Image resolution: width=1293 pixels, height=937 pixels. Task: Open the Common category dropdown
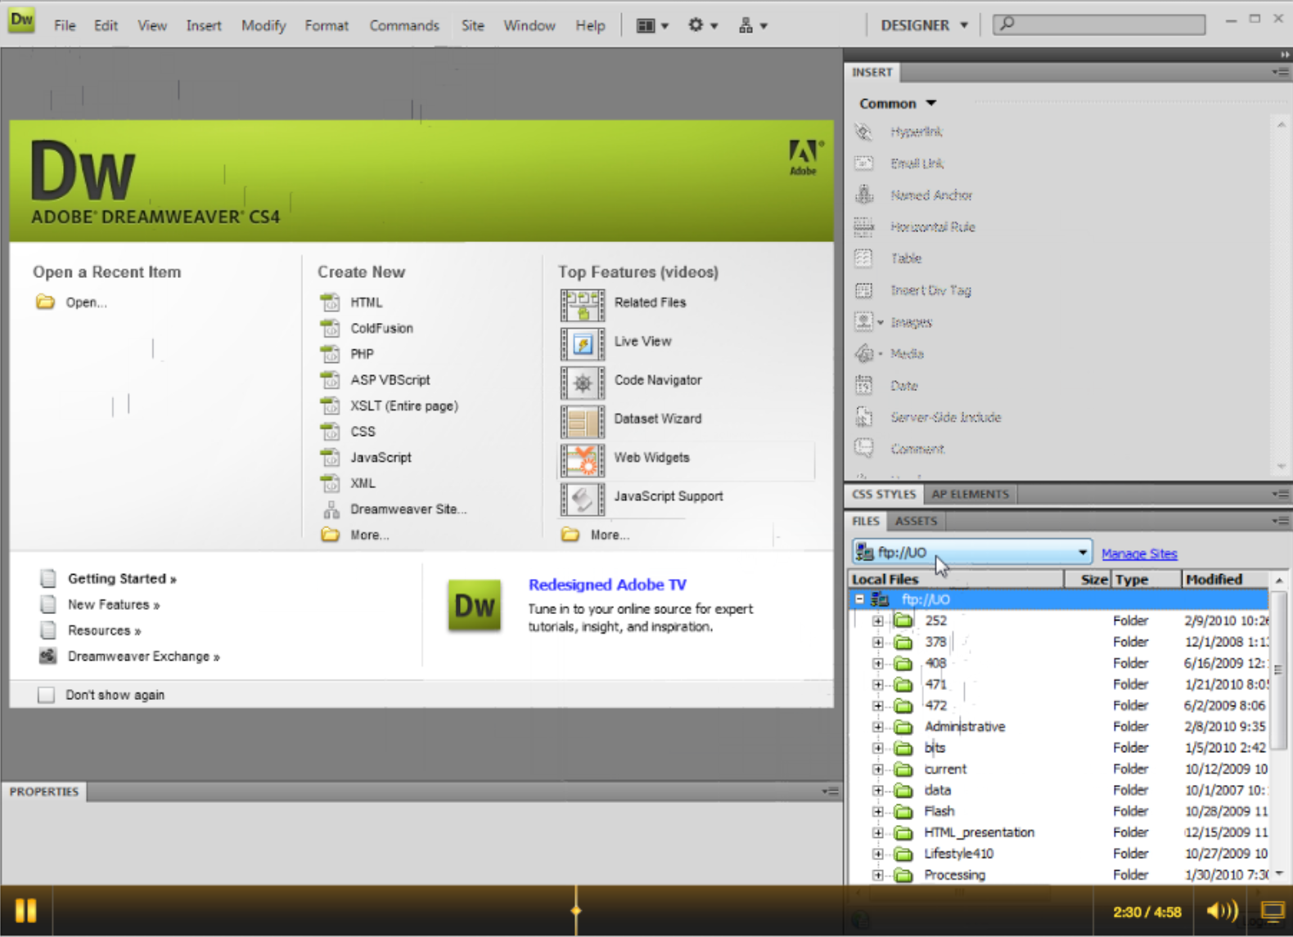pos(897,104)
